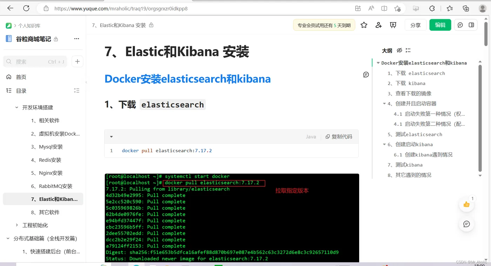The image size is (491, 266).
Task: Click the read aloud icon
Action: pyautogui.click(x=371, y=8)
